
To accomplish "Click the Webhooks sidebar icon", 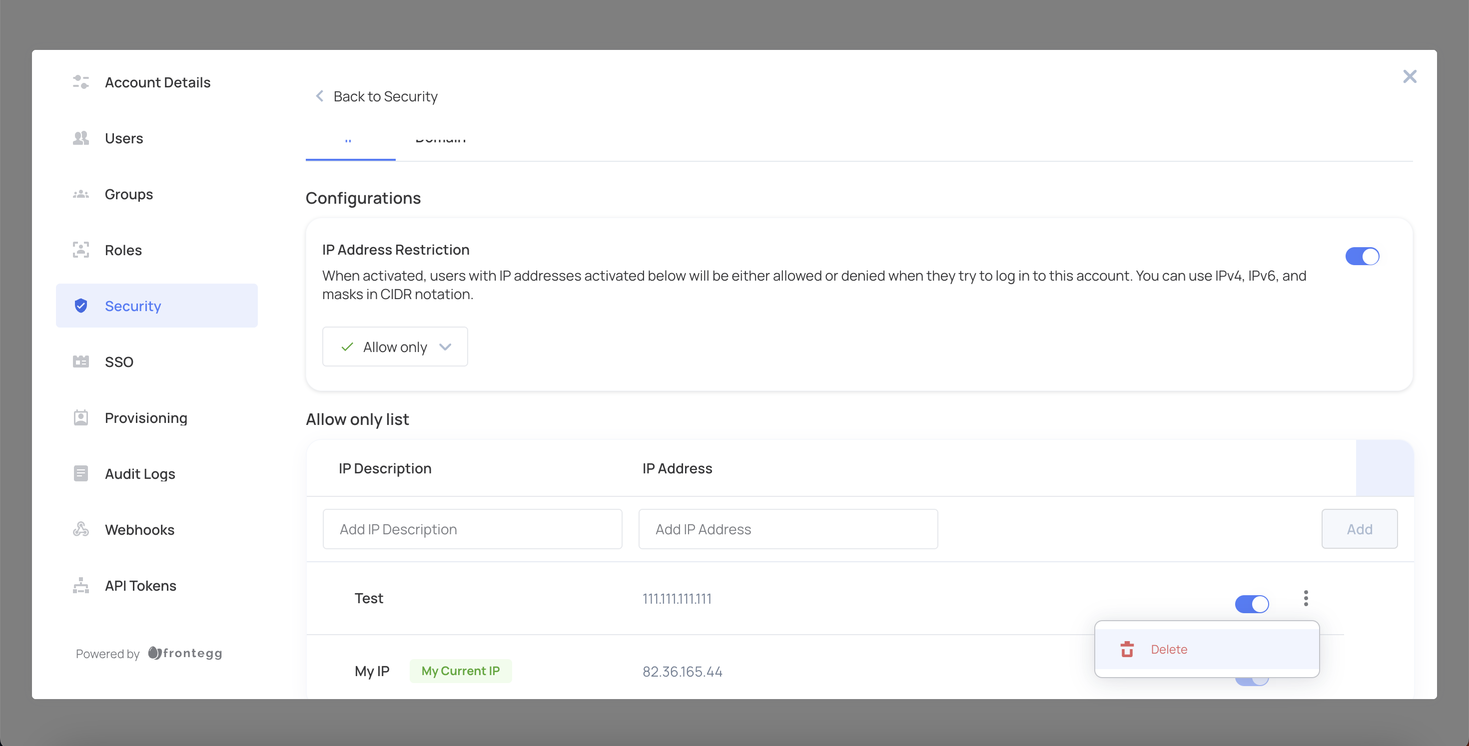I will [80, 529].
